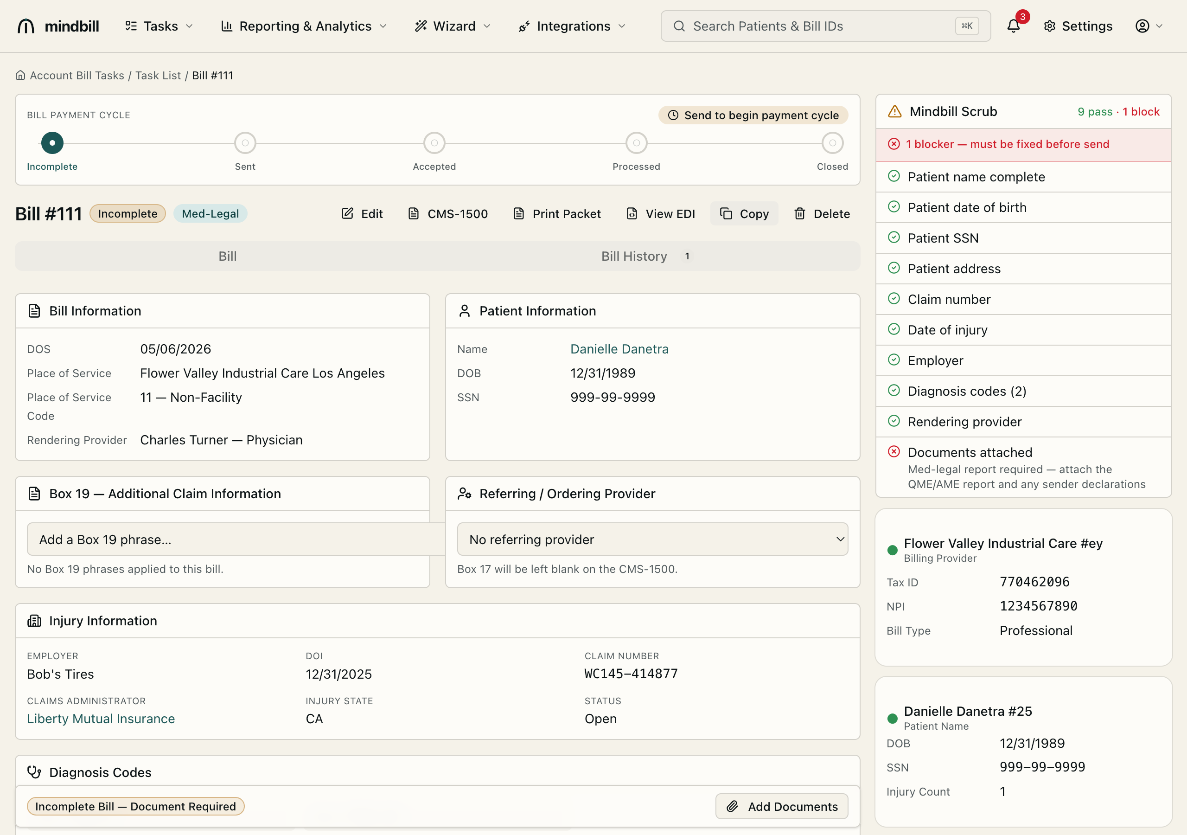Click Tax ID value 770462096
Viewport: 1187px width, 835px height.
pyautogui.click(x=1034, y=582)
